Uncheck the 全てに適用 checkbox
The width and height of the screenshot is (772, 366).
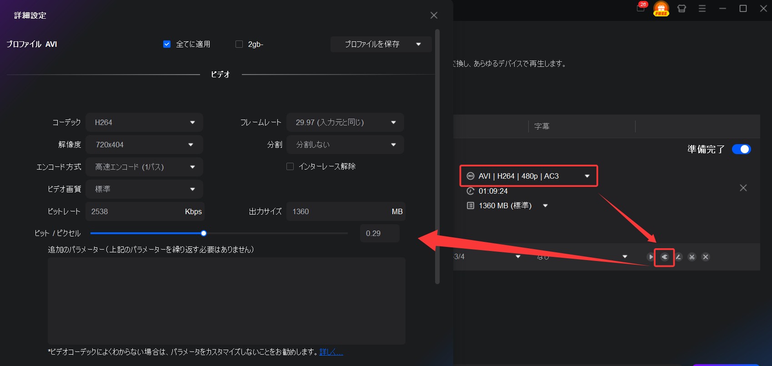(167, 44)
